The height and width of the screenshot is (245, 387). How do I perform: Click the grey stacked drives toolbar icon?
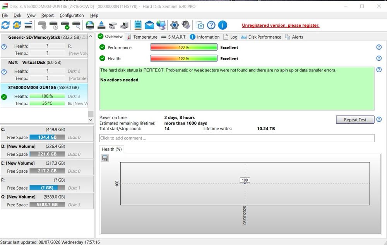pyautogui.click(x=113, y=25)
